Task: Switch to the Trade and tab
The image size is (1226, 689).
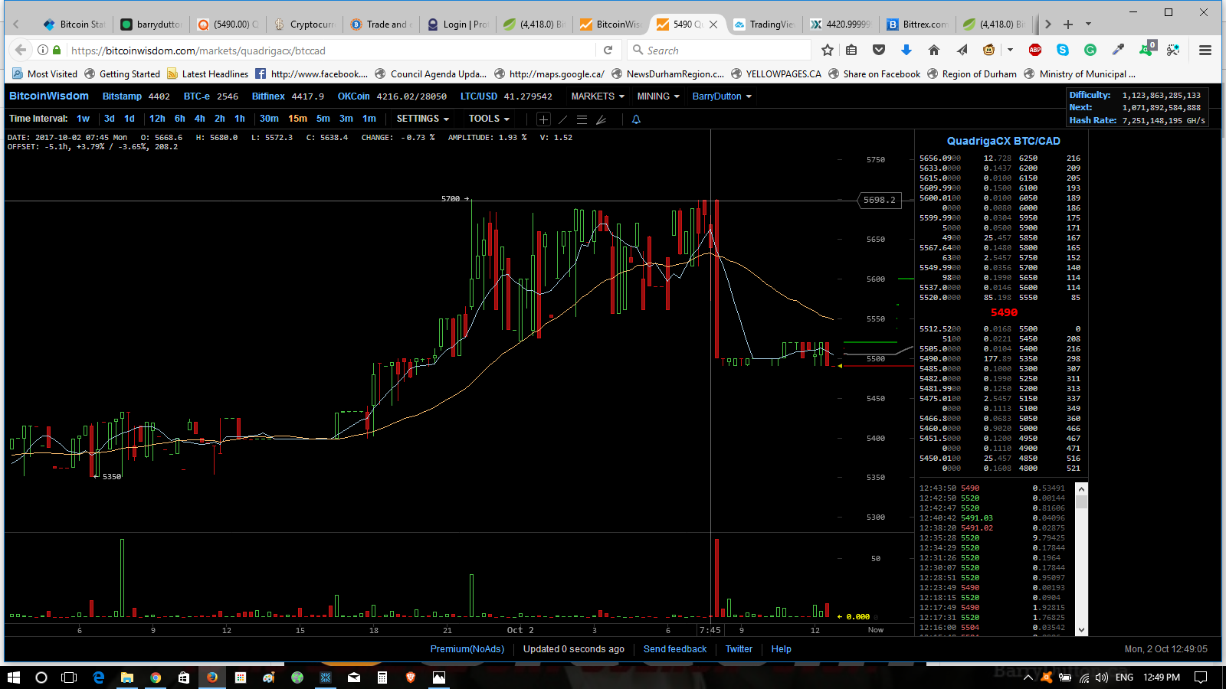Action: point(381,24)
